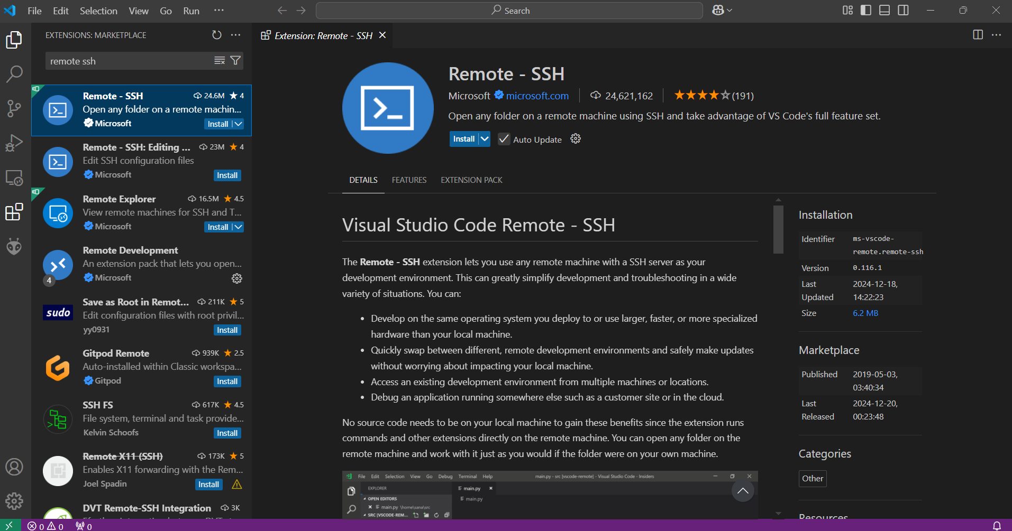
Task: Expand Install dropdown arrow in extension header
Action: point(485,139)
